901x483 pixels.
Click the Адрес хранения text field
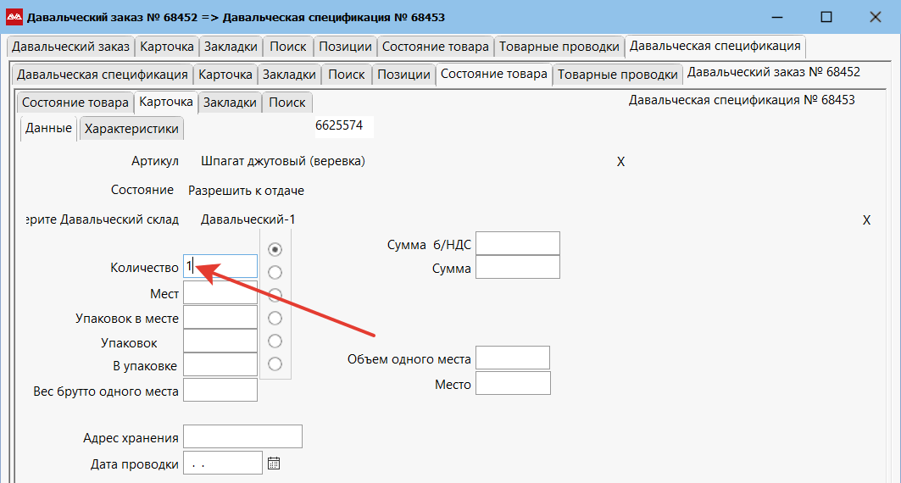coord(242,436)
